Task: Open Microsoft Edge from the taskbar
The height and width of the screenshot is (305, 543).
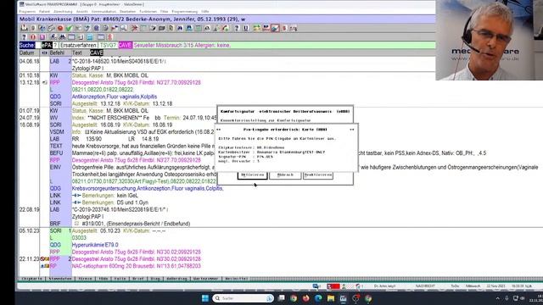Action: point(318,298)
